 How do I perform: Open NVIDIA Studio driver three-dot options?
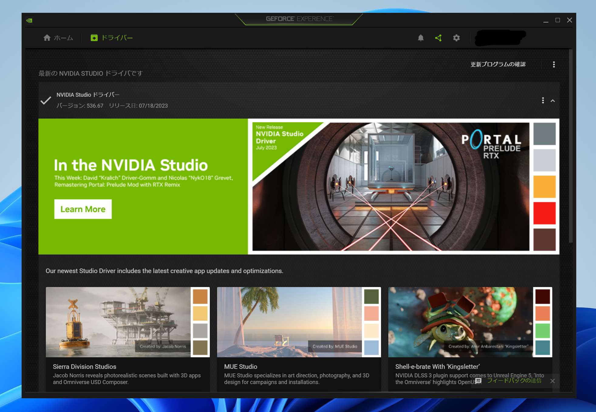[543, 100]
